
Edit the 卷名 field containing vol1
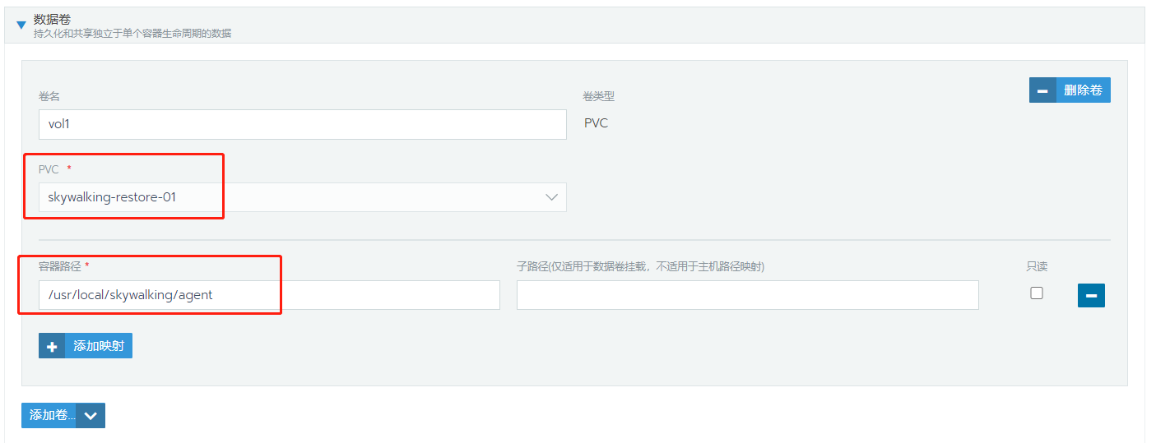(302, 124)
